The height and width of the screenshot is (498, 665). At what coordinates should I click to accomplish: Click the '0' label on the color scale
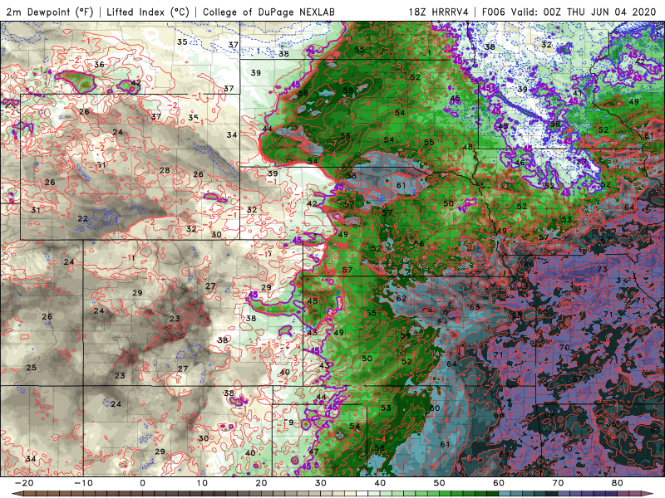[142, 483]
